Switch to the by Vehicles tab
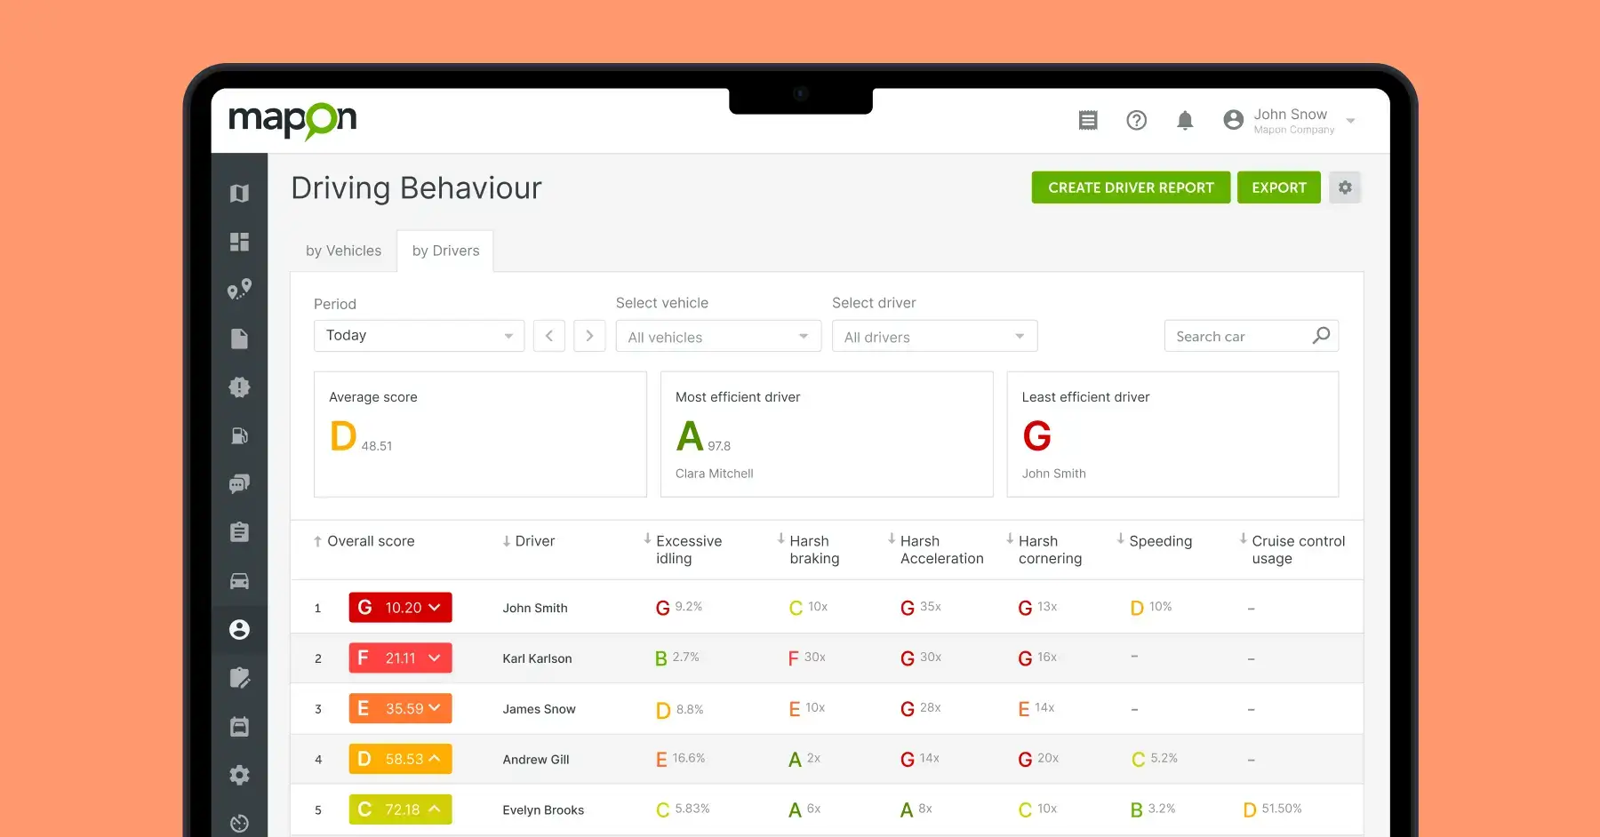 click(x=343, y=251)
